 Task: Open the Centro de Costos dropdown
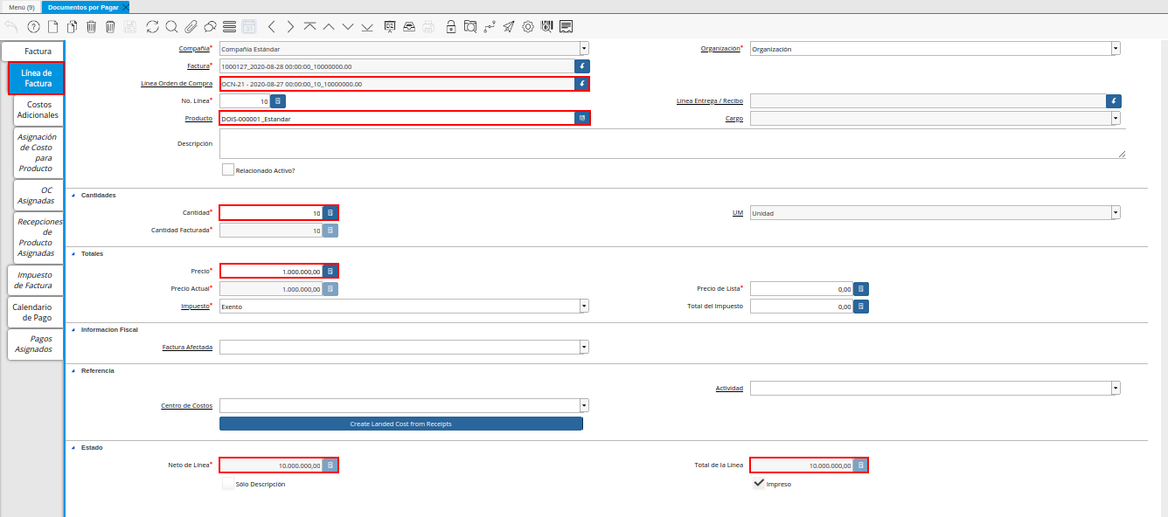click(x=584, y=405)
